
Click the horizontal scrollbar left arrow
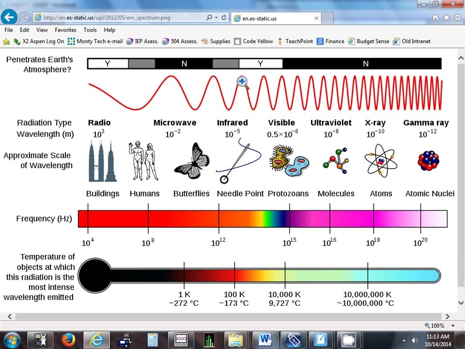tap(10, 317)
